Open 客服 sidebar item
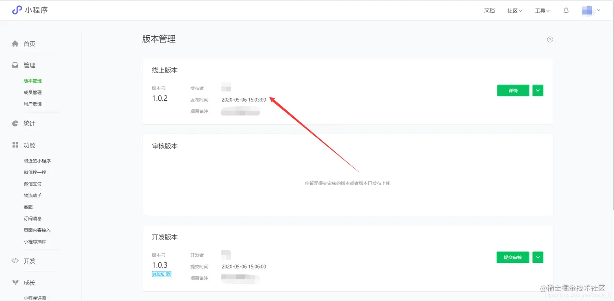614x301 pixels. (x=28, y=207)
